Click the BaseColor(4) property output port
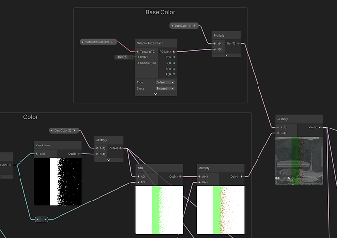The width and height of the screenshot is (337, 238). pos(194,26)
